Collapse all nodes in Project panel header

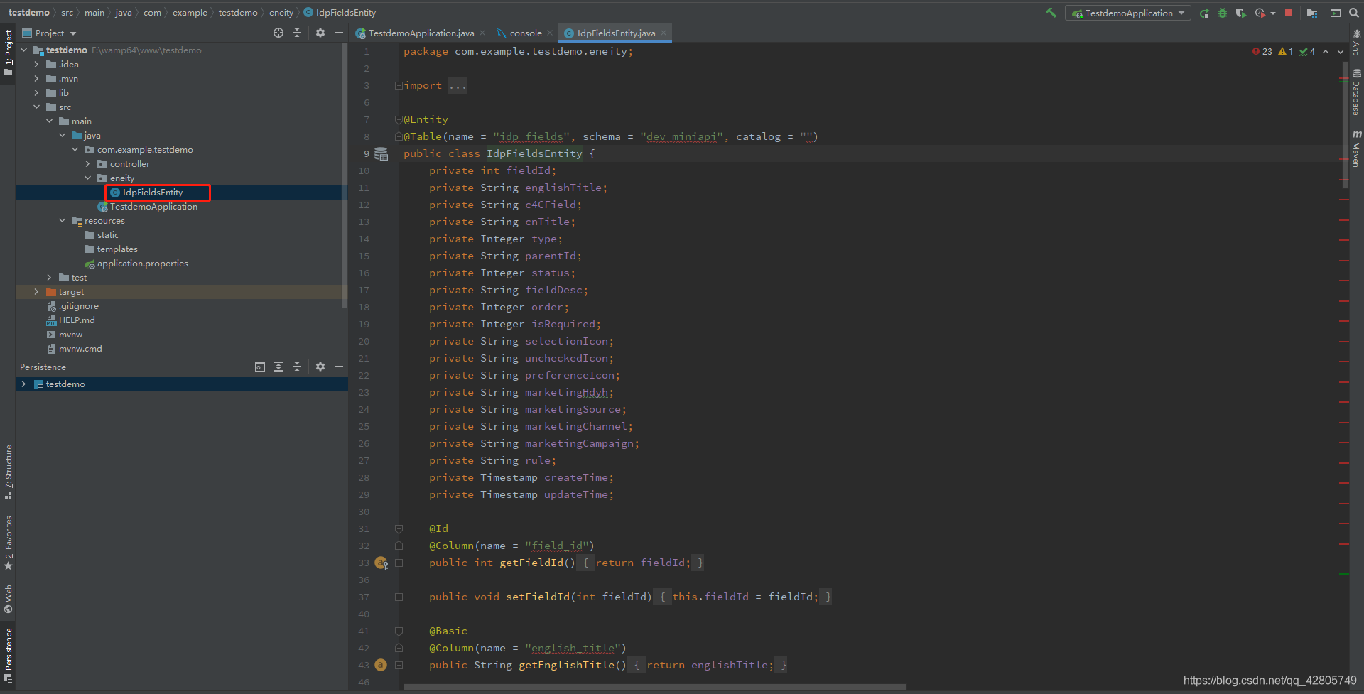click(297, 33)
